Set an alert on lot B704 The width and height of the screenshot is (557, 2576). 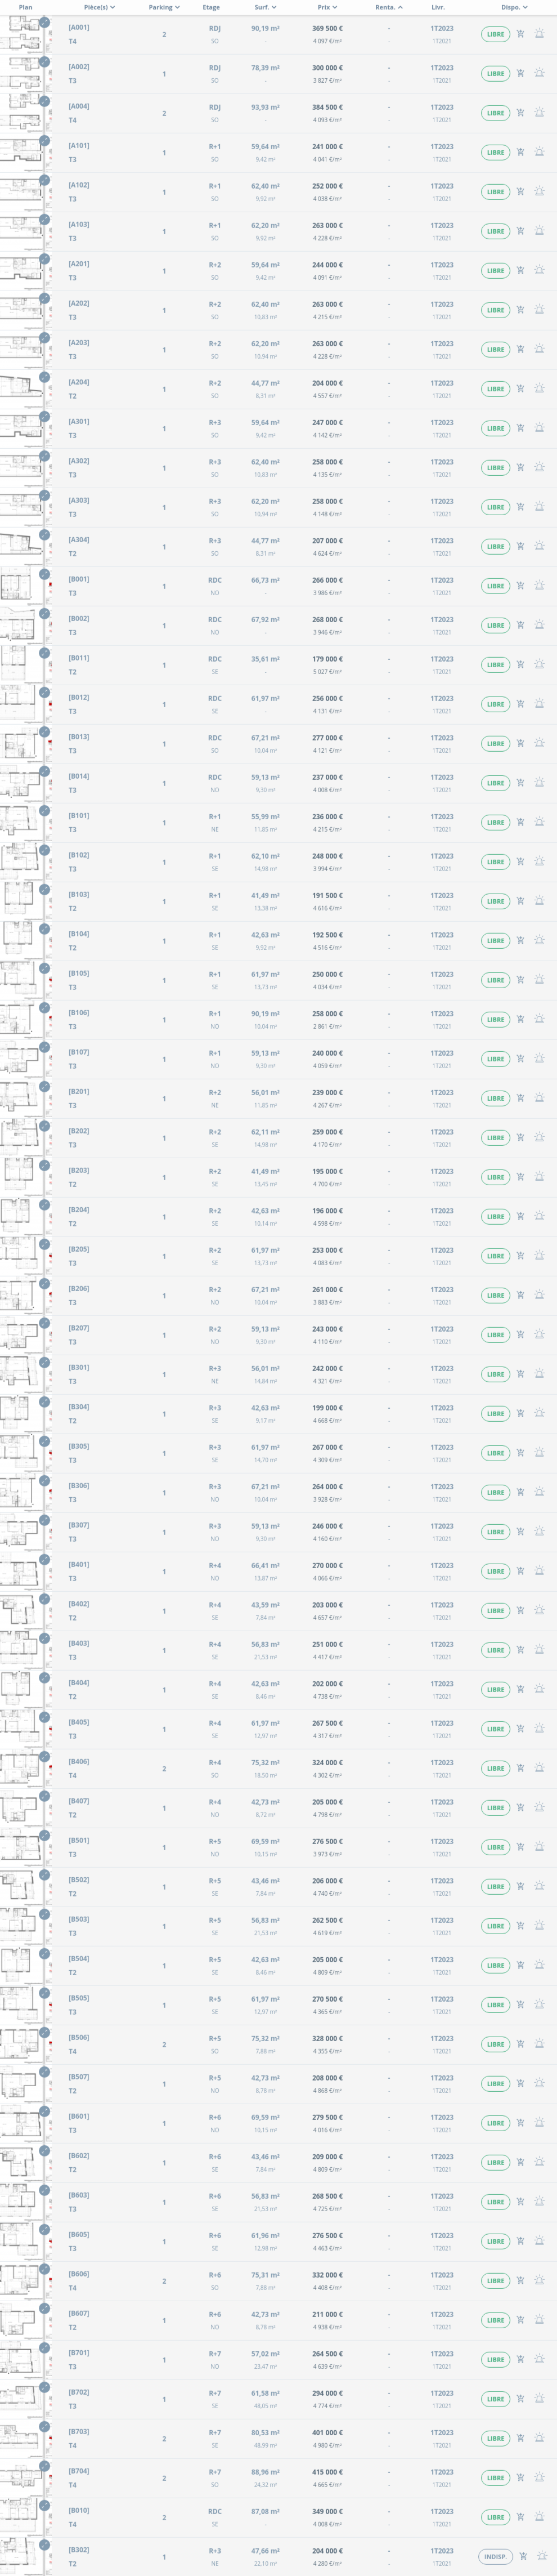click(x=539, y=2477)
